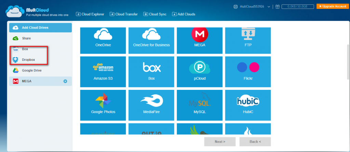Click the green Share icon
This screenshot has width=350, height=152.
tap(15, 38)
